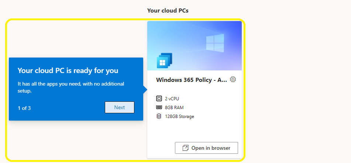Click the RAM memory icon

point(159,107)
